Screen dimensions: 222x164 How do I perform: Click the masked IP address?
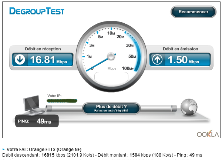62,101
